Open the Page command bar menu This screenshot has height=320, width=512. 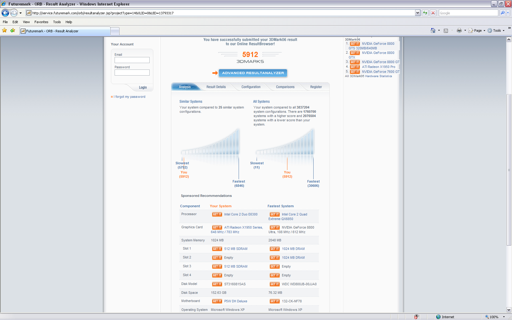tap(477, 30)
